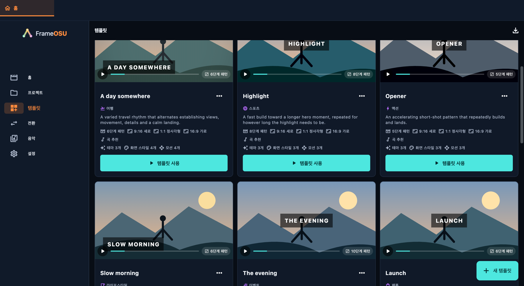Click the 6단계 패턴 badge on A day somewhere thumbnail
524x286 pixels.
pos(216,74)
